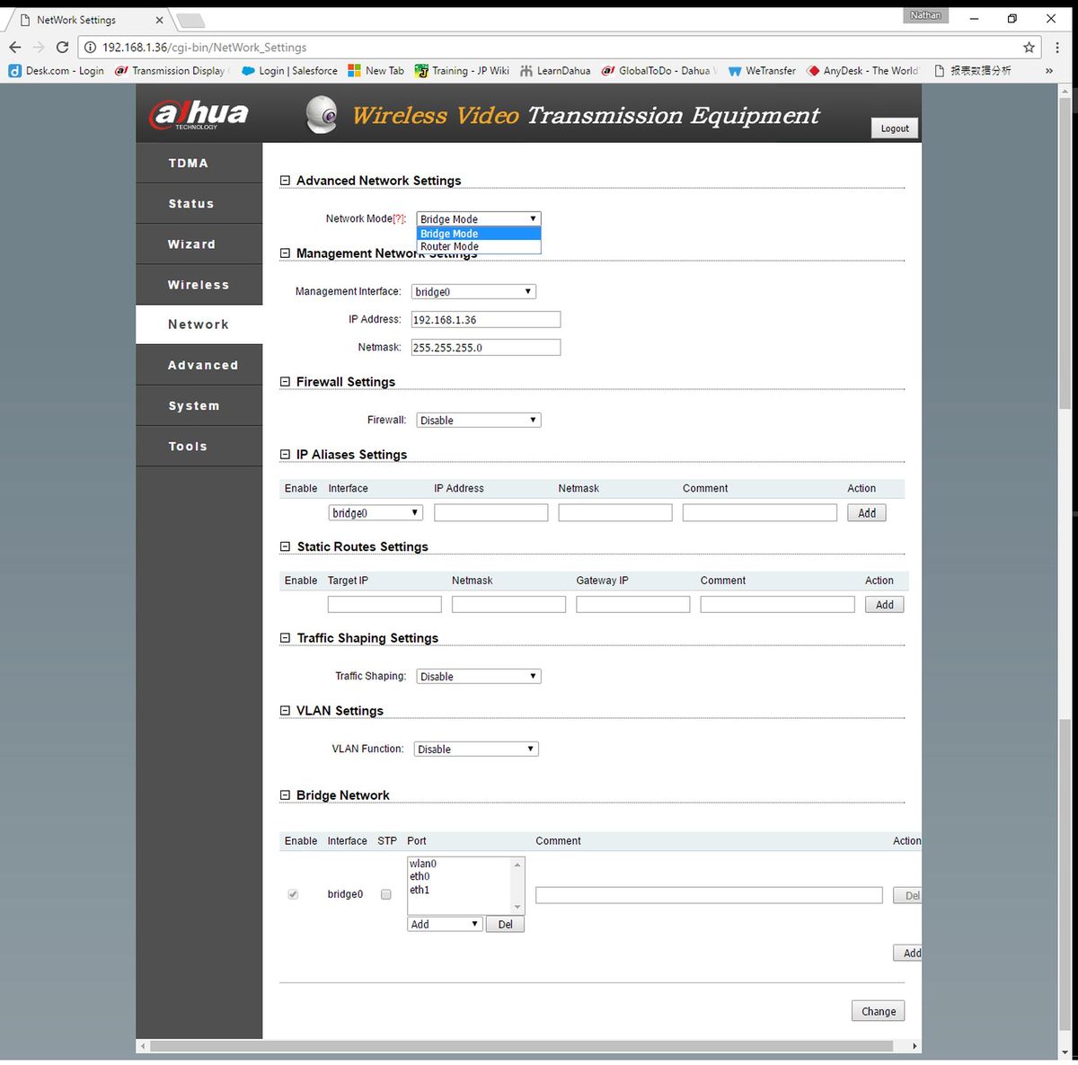Open Transmission Display bookmark

170,71
